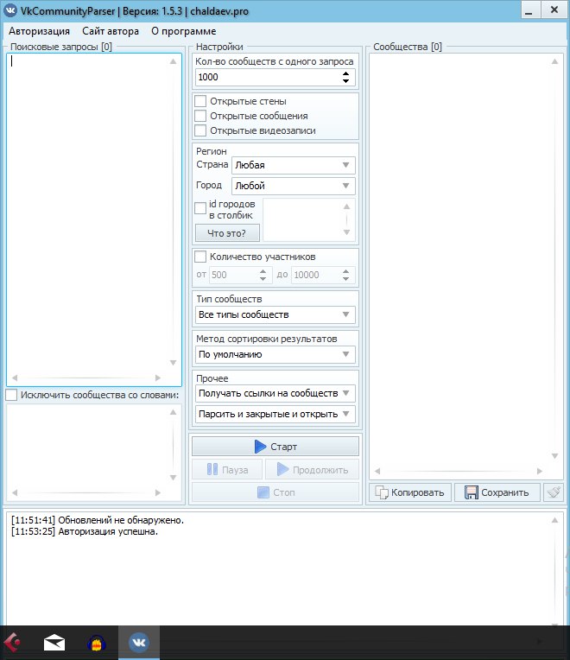The height and width of the screenshot is (660, 570).
Task: Enable the Открытые стены checkbox
Action: pyautogui.click(x=200, y=101)
